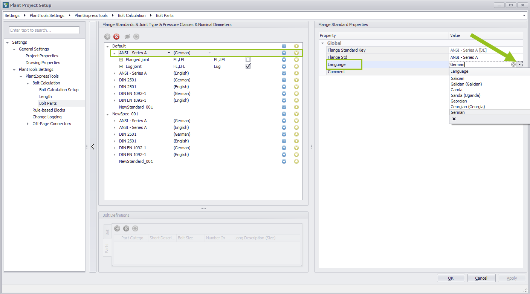Click Bolt Calculation in the breadcrumb bar
530x294 pixels.
pyautogui.click(x=132, y=15)
